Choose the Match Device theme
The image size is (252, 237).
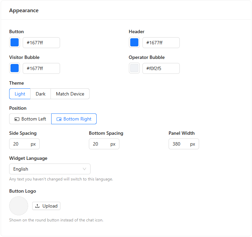pos(70,94)
